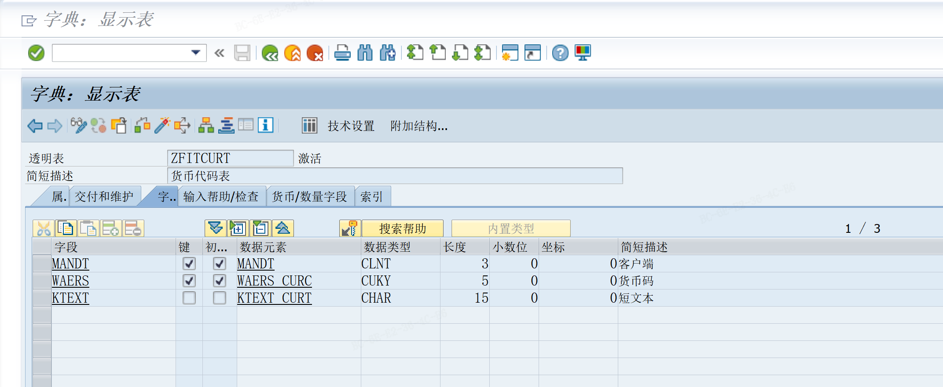
Task: Click the ZFITCURT table name field
Action: tap(231, 158)
